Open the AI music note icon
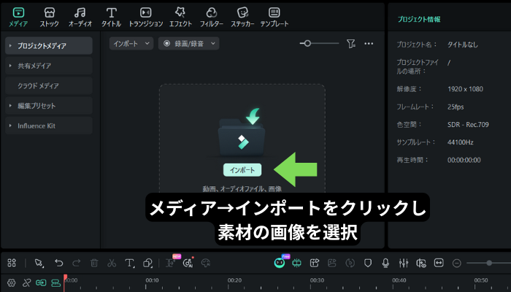This screenshot has width=511, height=292. pyautogui.click(x=188, y=263)
